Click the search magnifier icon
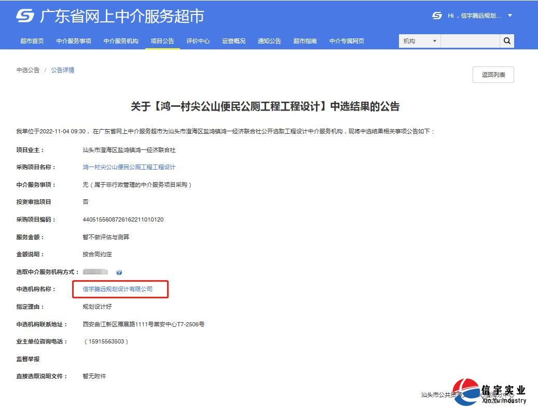The image size is (538, 414). tap(507, 40)
